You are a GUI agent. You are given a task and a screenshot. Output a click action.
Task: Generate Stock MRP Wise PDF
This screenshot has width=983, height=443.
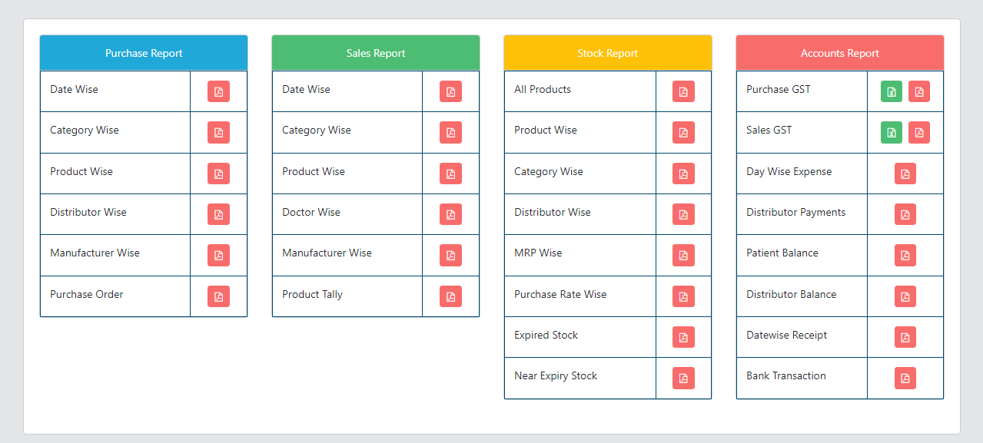click(683, 255)
